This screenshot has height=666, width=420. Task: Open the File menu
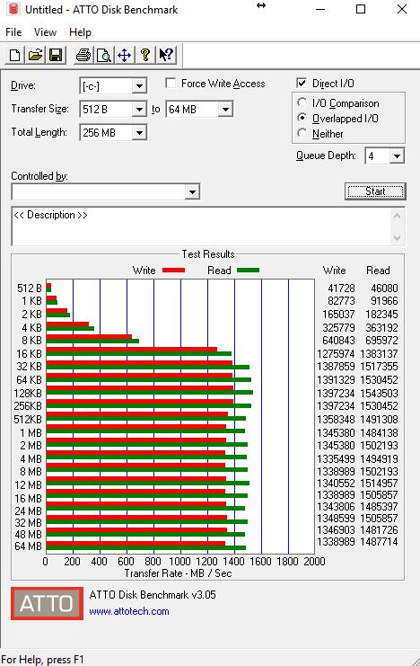tap(13, 32)
